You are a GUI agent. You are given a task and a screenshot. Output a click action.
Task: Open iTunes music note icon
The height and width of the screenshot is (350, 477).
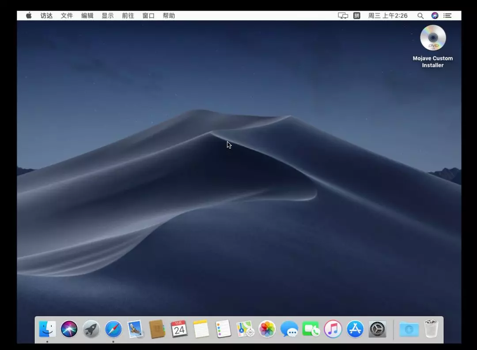(333, 329)
